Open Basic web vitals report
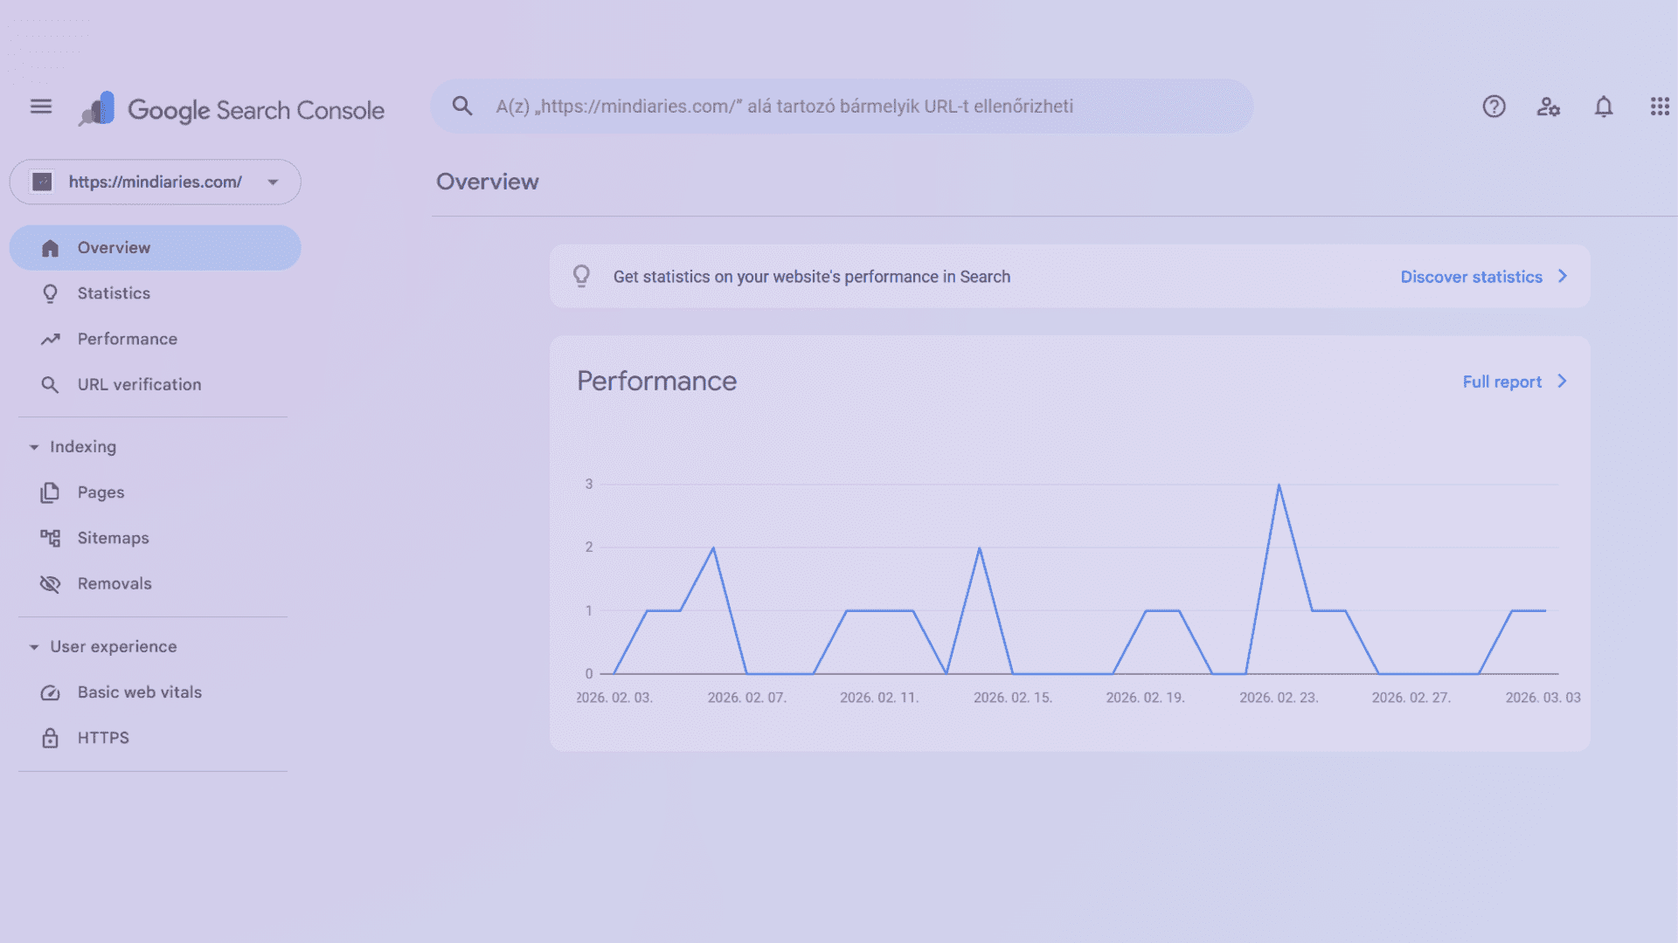 (x=156, y=692)
